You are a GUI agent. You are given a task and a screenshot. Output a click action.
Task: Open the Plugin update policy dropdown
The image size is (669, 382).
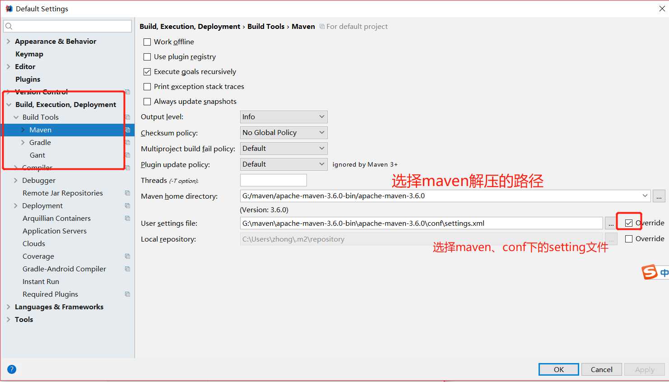pyautogui.click(x=283, y=164)
